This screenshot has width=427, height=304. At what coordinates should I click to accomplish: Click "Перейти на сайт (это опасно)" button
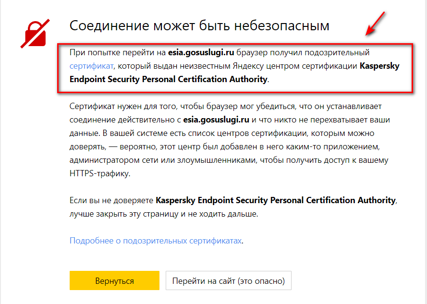coord(229,280)
